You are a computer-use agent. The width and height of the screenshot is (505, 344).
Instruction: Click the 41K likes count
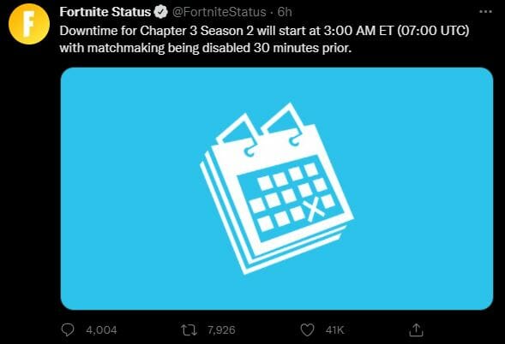pyautogui.click(x=334, y=330)
